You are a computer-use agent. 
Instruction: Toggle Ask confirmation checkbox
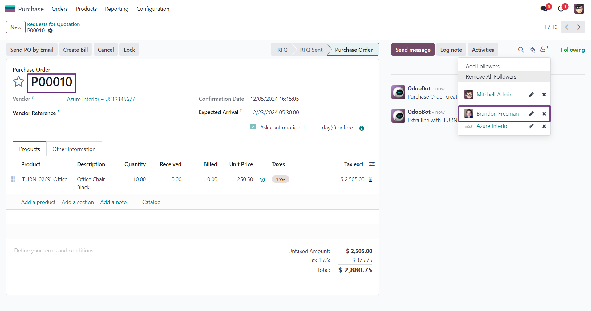253,127
